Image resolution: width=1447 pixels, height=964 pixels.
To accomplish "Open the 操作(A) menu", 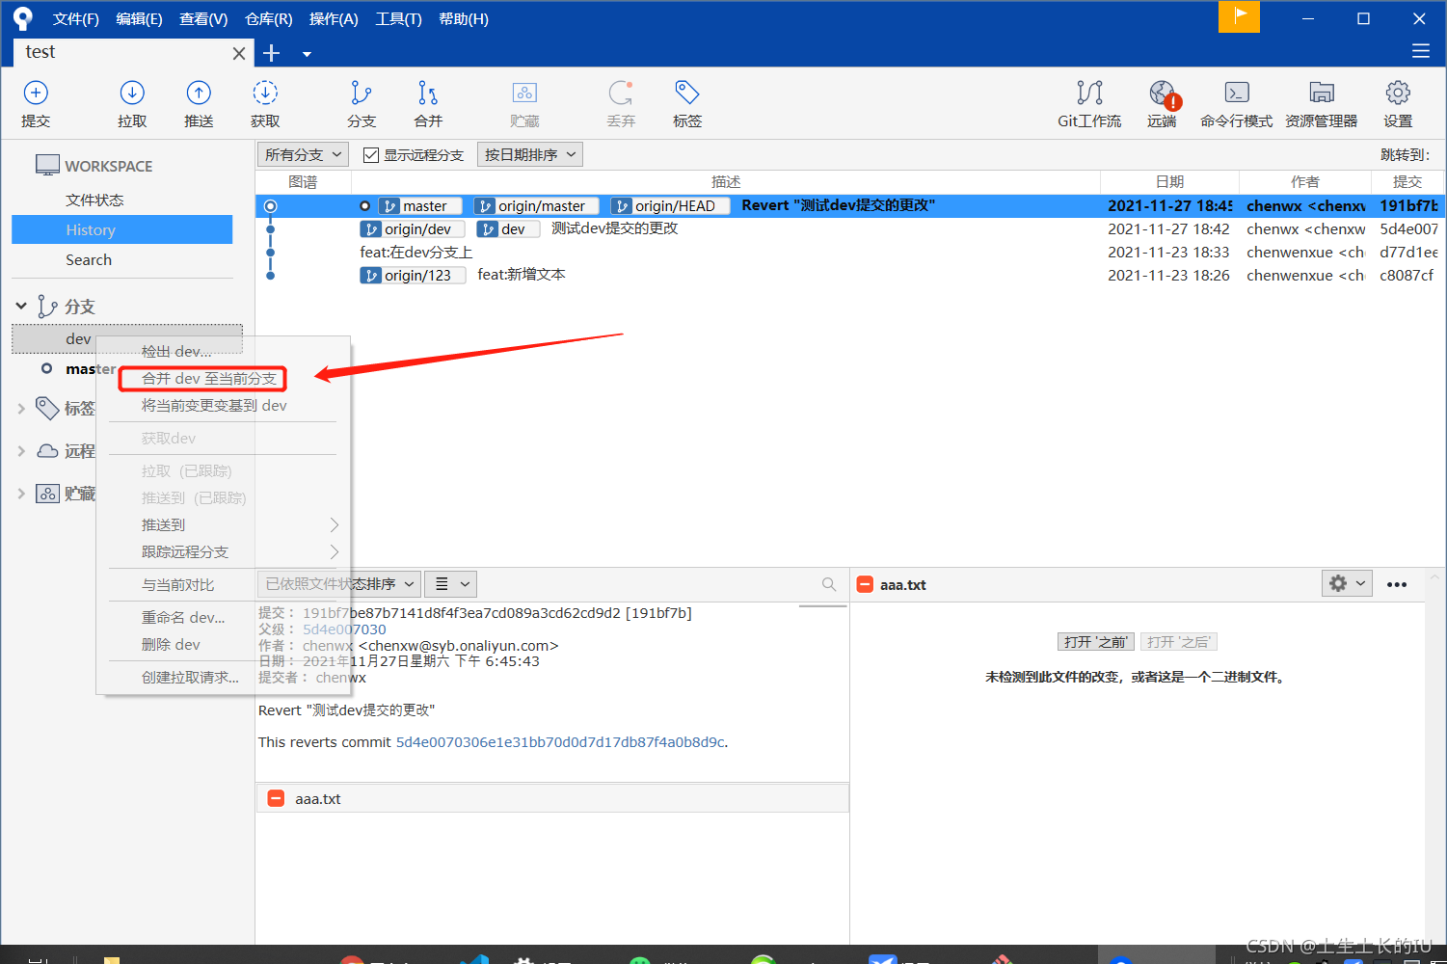I will [334, 18].
